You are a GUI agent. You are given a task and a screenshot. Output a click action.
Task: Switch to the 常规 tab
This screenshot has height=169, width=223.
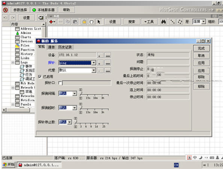(41, 47)
